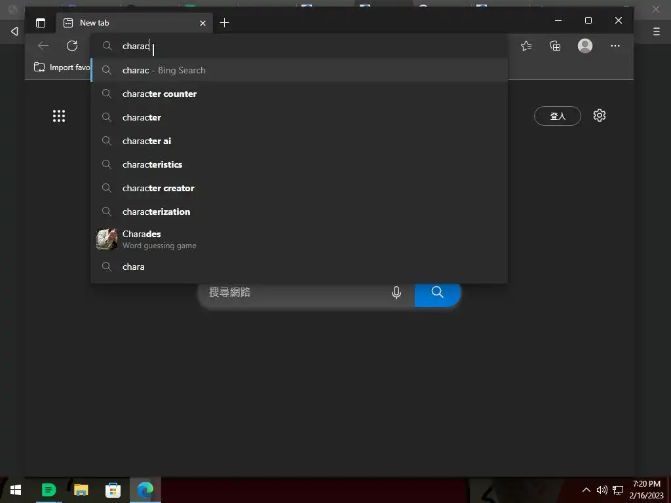
Task: Click the back triangle in background window
Action: (x=14, y=31)
